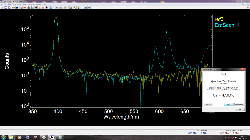Switch axis to logarithmic scale (log) button
Viewport: 250px width, 140px height.
coord(86,7)
